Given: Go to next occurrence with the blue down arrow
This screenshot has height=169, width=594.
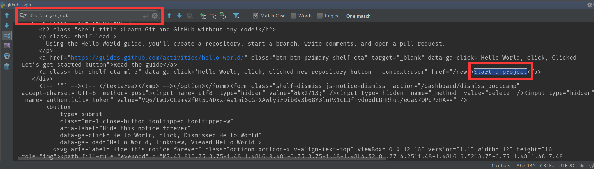Looking at the screenshot, I should click(x=179, y=15).
